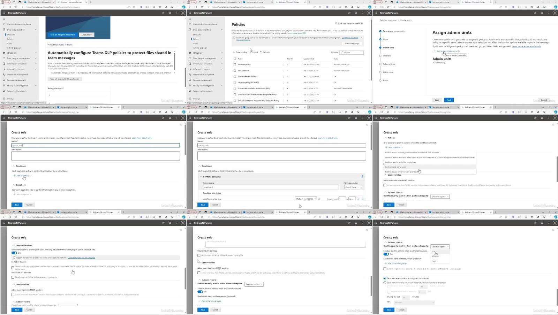
Task: Click Create policy in Policies list
Action: [x=240, y=52]
